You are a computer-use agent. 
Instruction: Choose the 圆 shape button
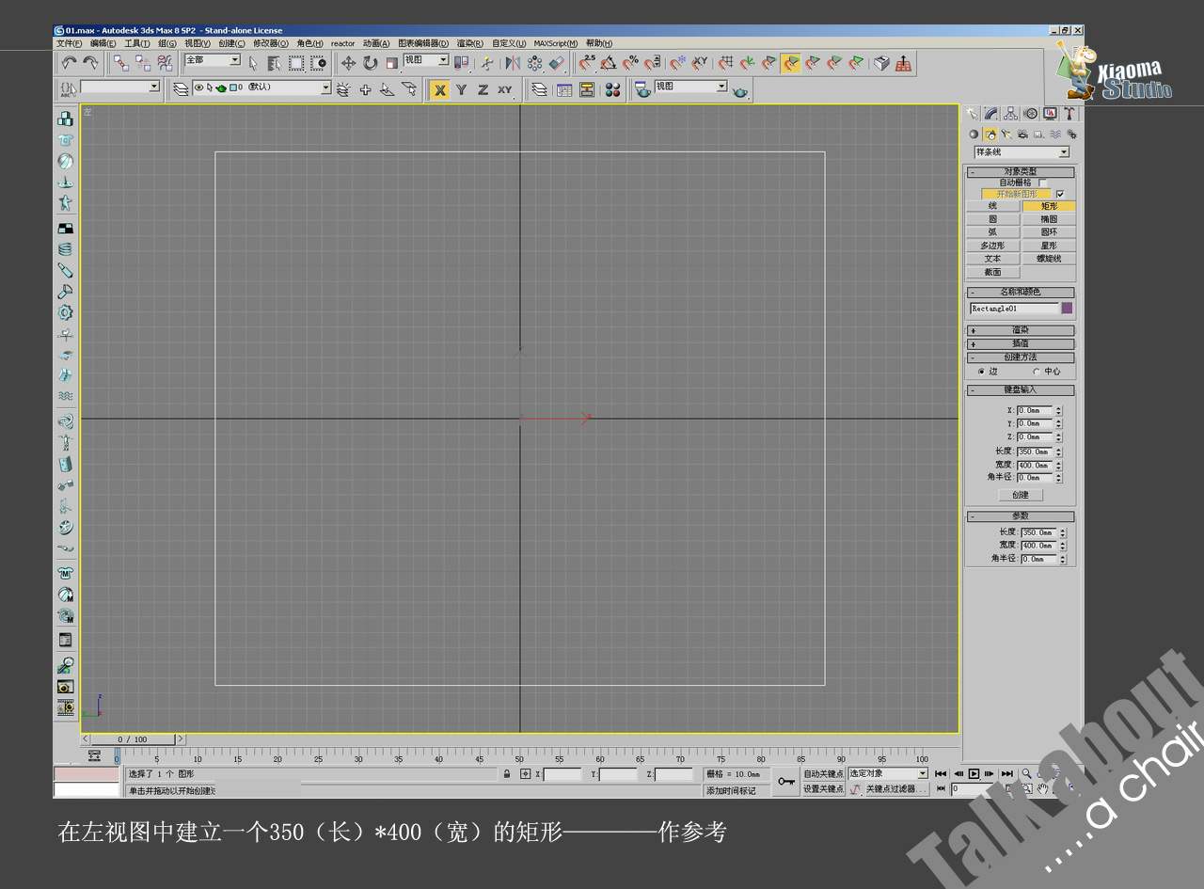(993, 219)
